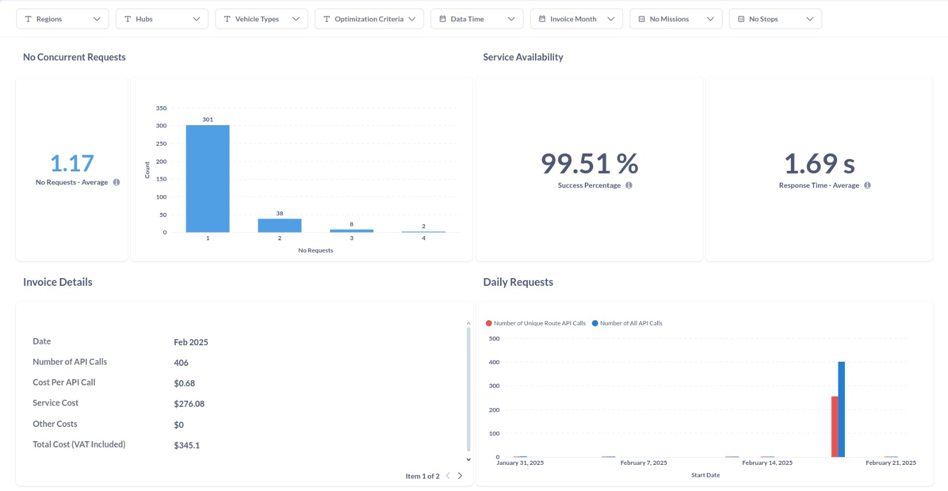
Task: Click the Other Costs label
Action: click(55, 424)
